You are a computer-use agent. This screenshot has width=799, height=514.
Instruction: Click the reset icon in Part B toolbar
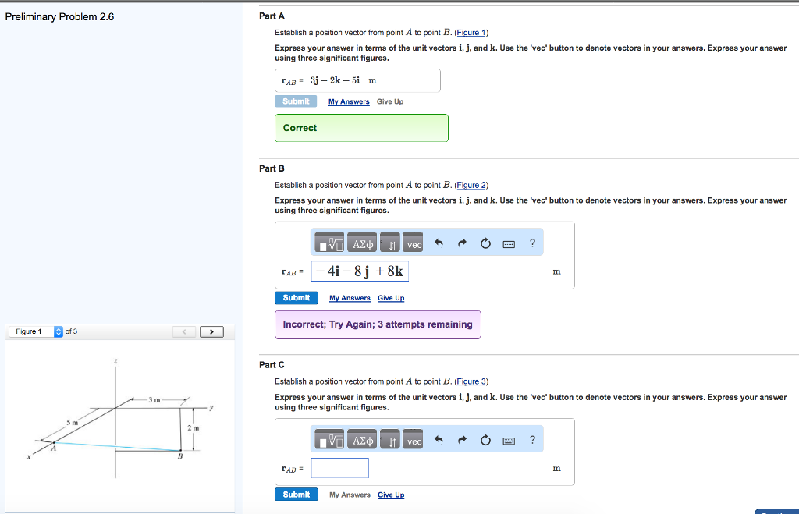point(486,243)
